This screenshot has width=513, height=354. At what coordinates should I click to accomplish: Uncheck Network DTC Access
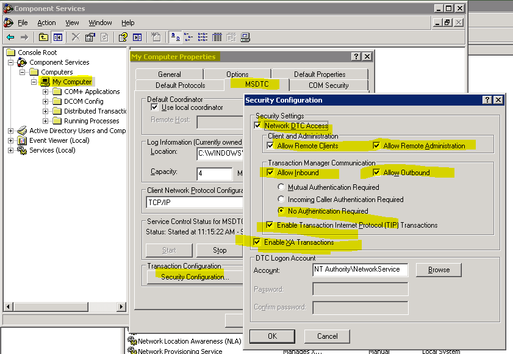(x=257, y=125)
